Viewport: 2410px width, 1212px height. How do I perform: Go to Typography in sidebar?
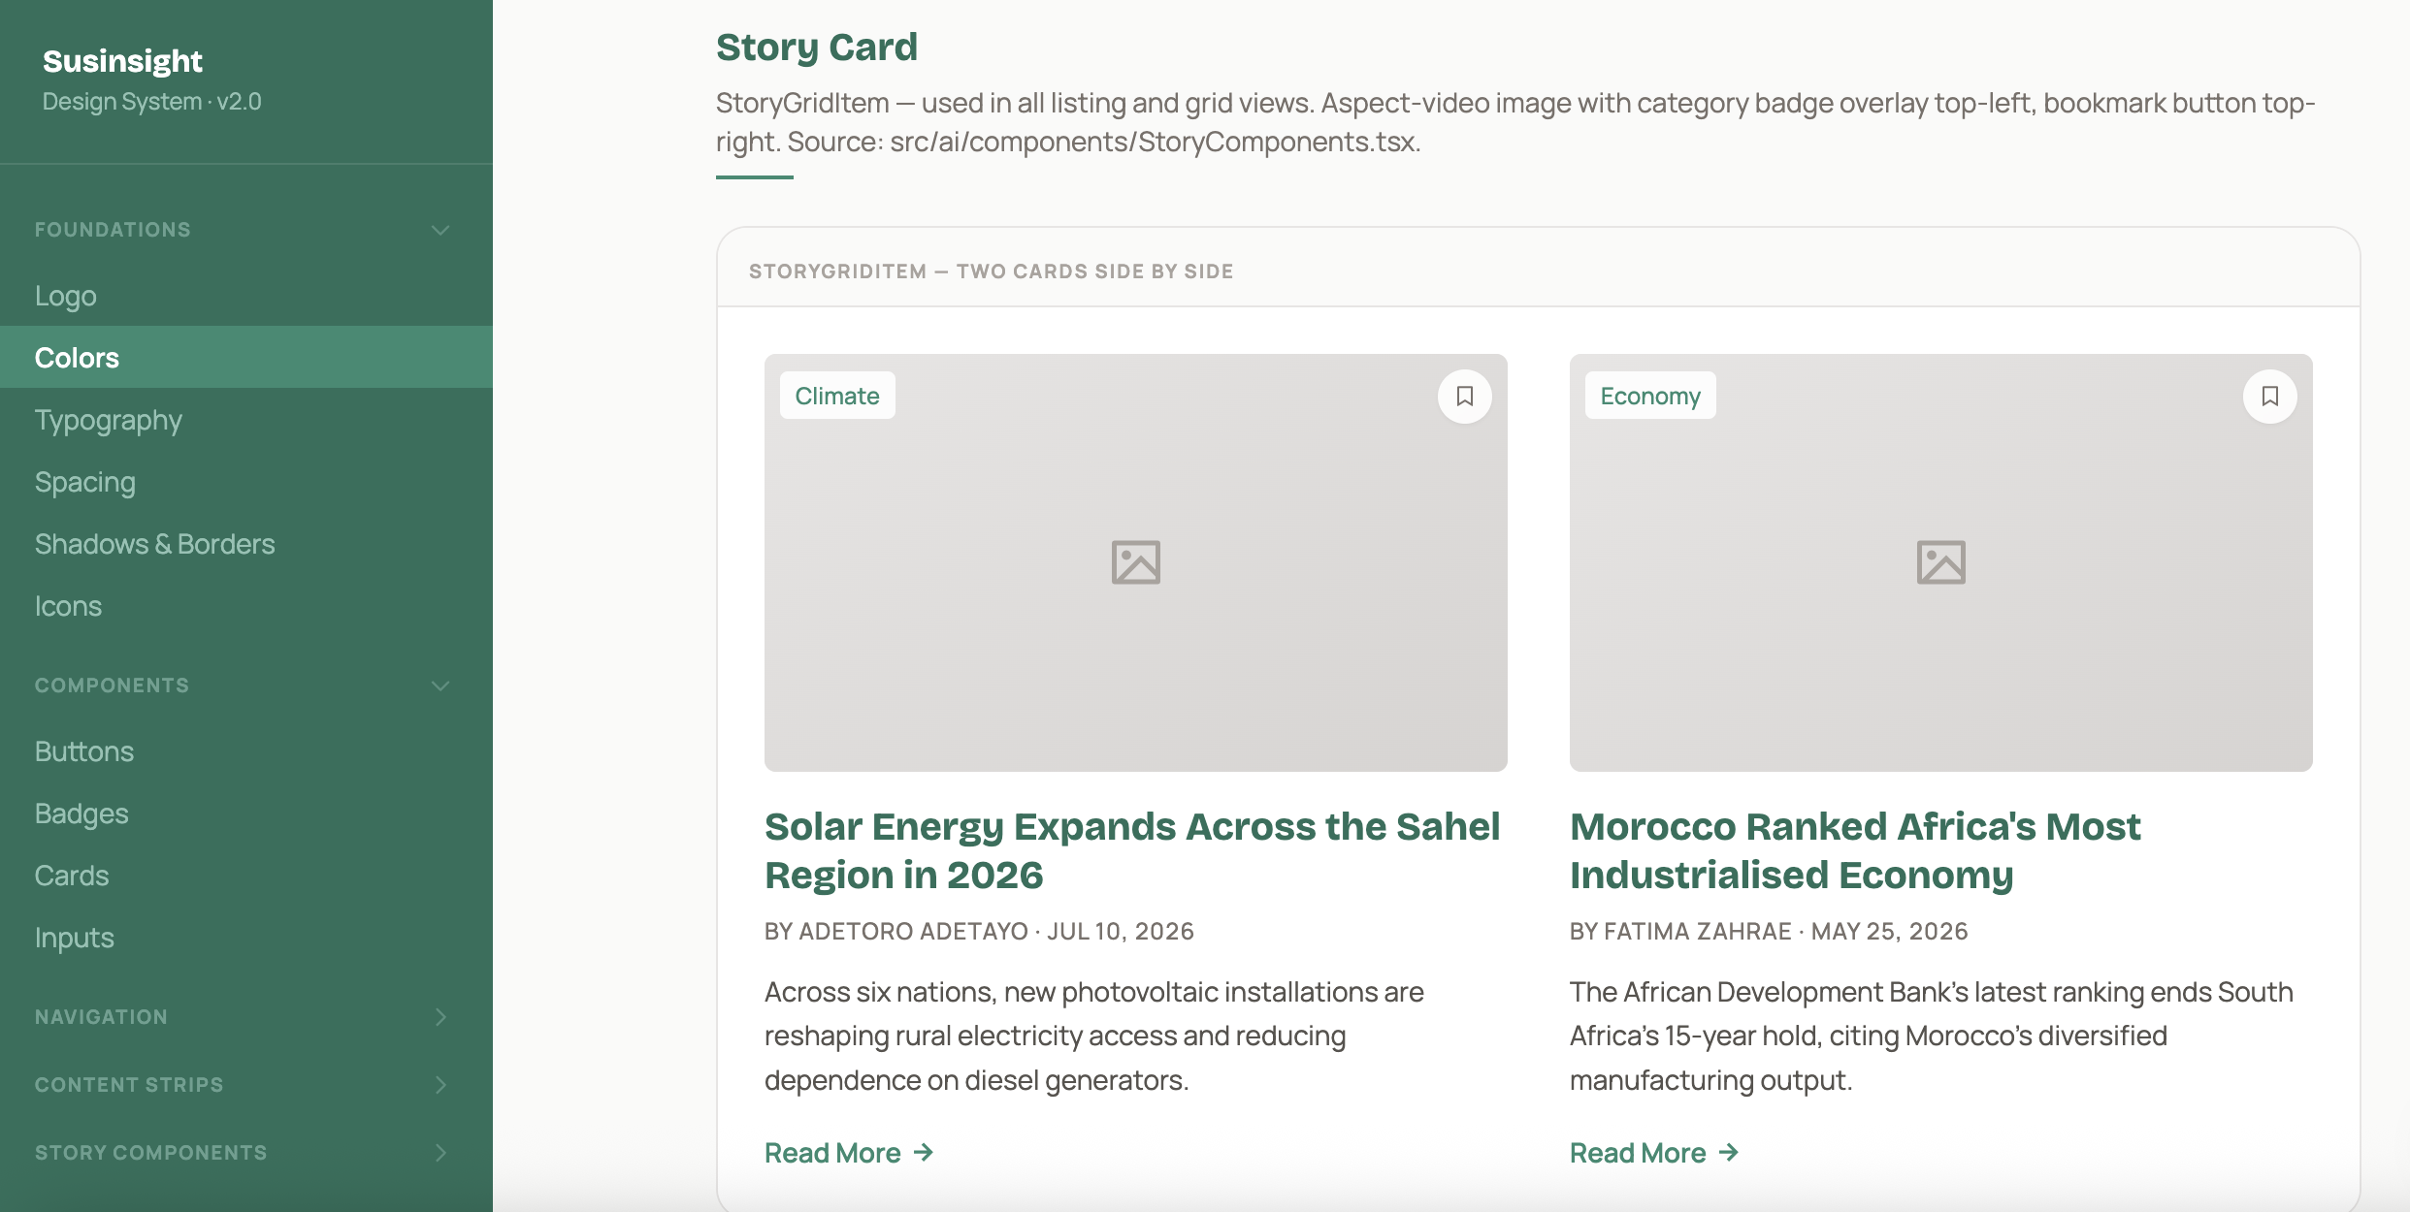tap(246, 420)
